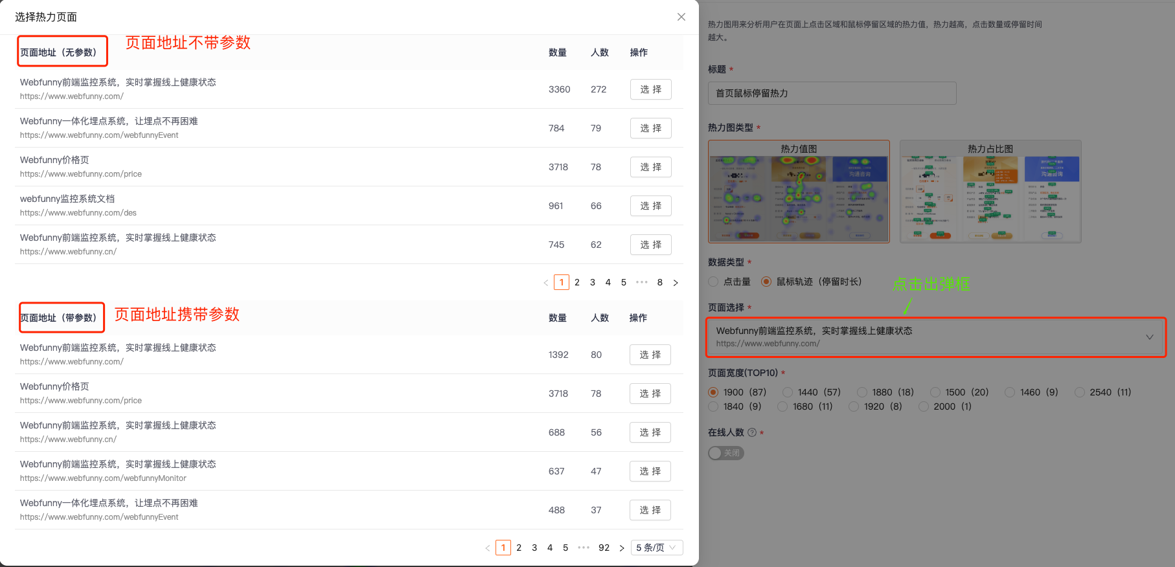1175x567 pixels.
Task: Go to page 2 in top pagination
Action: (577, 282)
